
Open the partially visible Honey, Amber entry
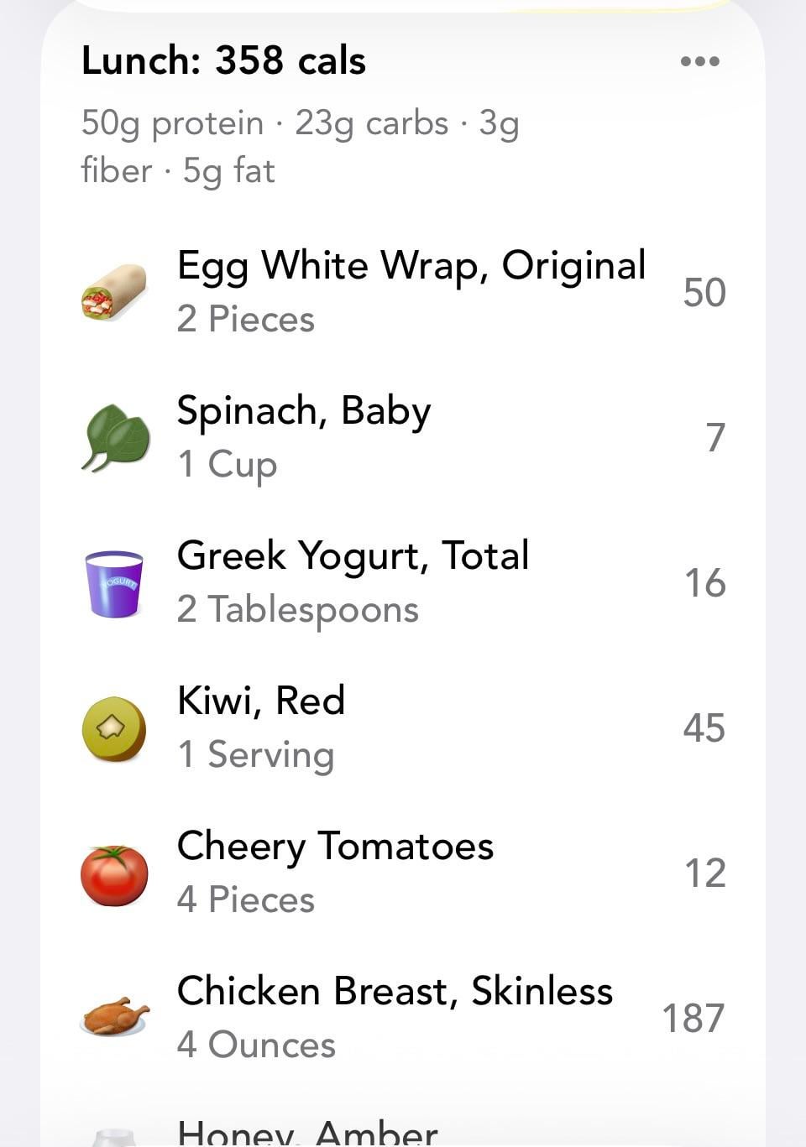[307, 1133]
